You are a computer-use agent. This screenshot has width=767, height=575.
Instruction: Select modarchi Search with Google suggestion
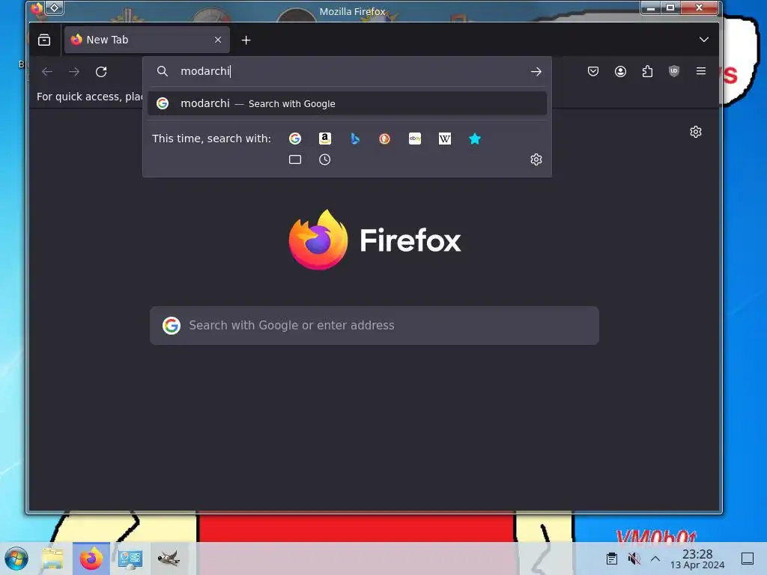click(x=348, y=103)
